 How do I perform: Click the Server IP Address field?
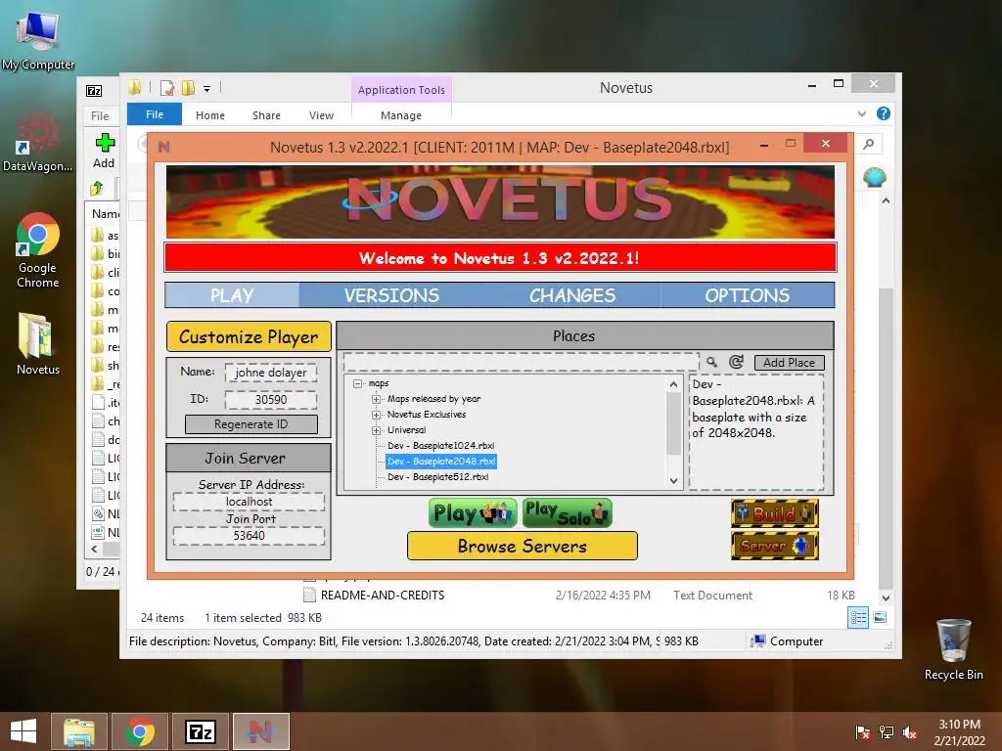[249, 502]
